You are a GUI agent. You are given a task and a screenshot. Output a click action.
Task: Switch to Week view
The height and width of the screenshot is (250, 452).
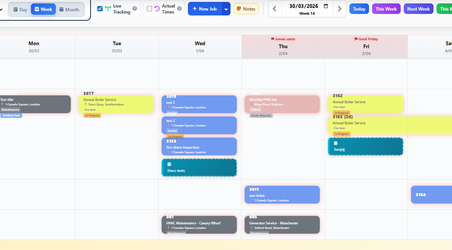pyautogui.click(x=43, y=9)
